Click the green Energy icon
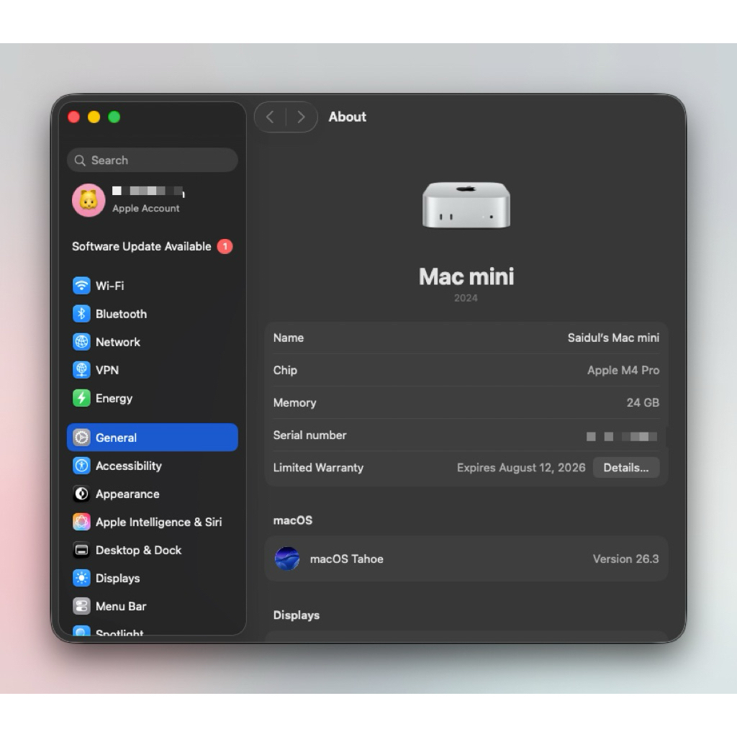 click(81, 398)
